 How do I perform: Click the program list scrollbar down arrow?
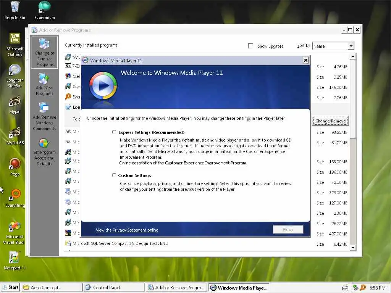353,248
